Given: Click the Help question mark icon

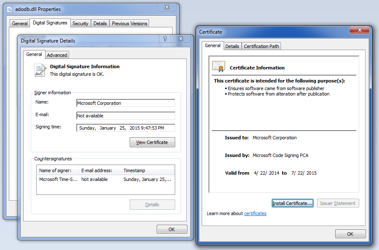Looking at the screenshot, I should (165, 38).
